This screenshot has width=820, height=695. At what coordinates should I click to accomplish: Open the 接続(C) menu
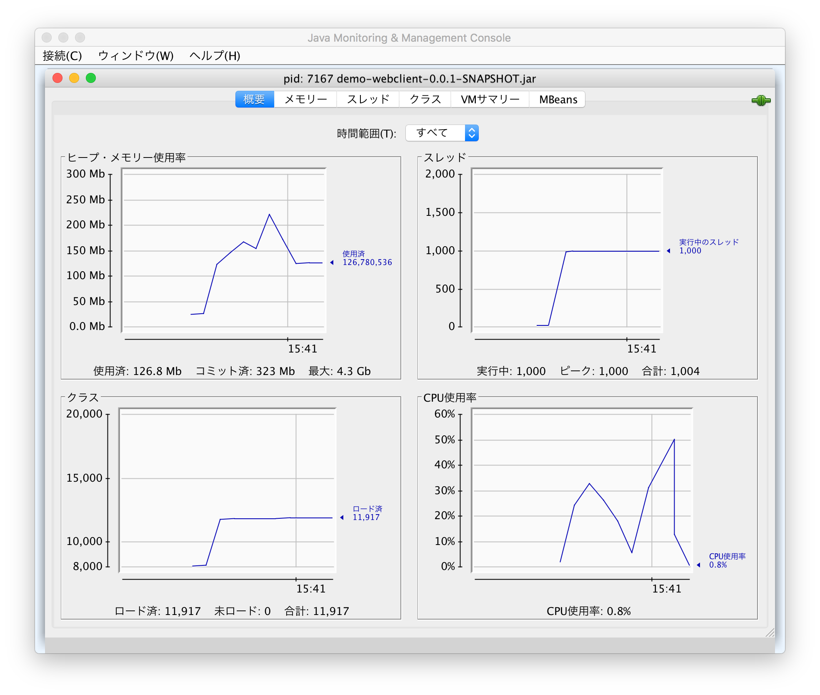[62, 55]
